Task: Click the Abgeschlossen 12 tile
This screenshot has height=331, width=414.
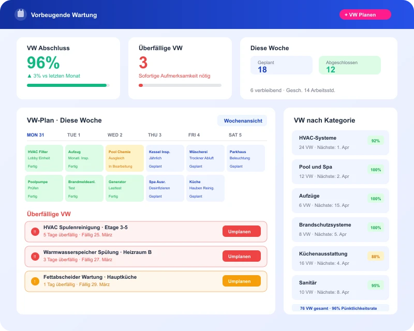Action: click(x=350, y=65)
